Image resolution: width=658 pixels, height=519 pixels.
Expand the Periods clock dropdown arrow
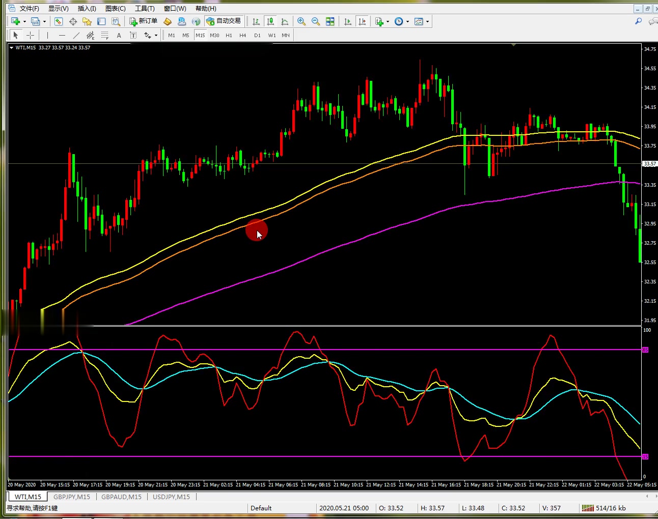[408, 21]
